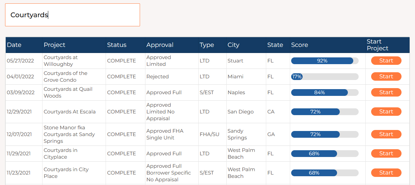Click the Courtyards search input field
This screenshot has height=185, width=415.
pos(72,15)
